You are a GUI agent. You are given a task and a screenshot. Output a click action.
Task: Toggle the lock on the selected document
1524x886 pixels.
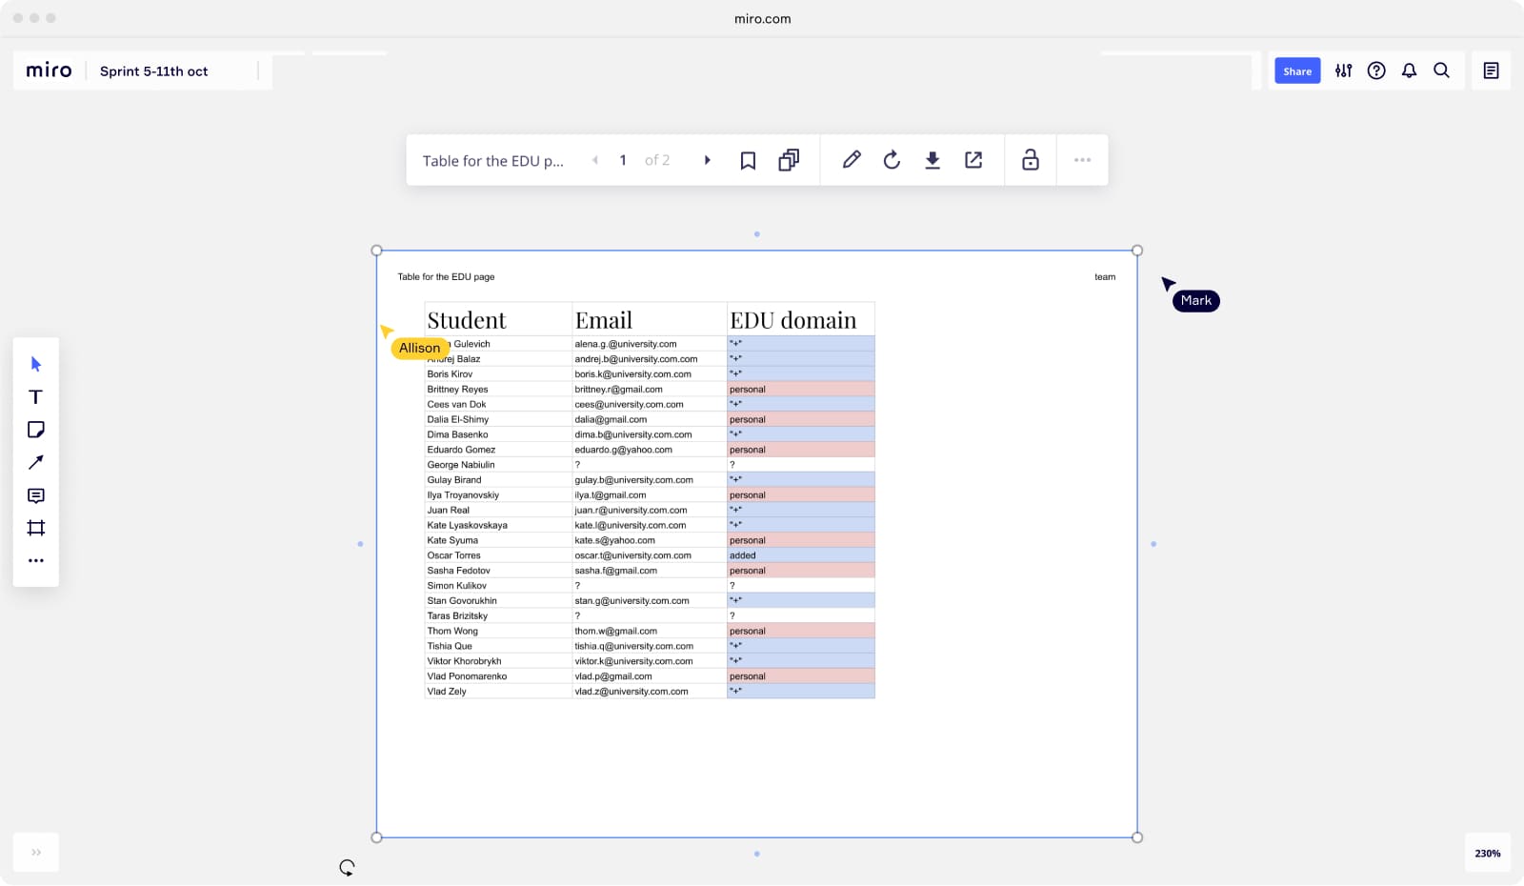[1030, 160]
